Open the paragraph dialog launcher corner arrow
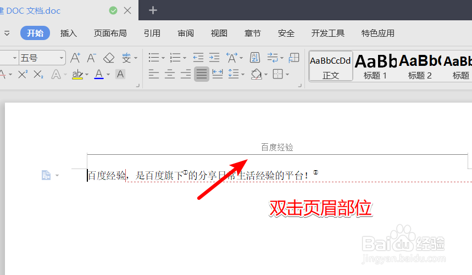472x275 pixels. click(300, 86)
